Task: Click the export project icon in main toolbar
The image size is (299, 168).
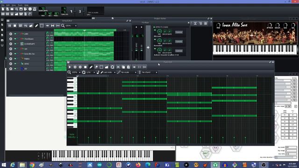Action: click(25, 9)
